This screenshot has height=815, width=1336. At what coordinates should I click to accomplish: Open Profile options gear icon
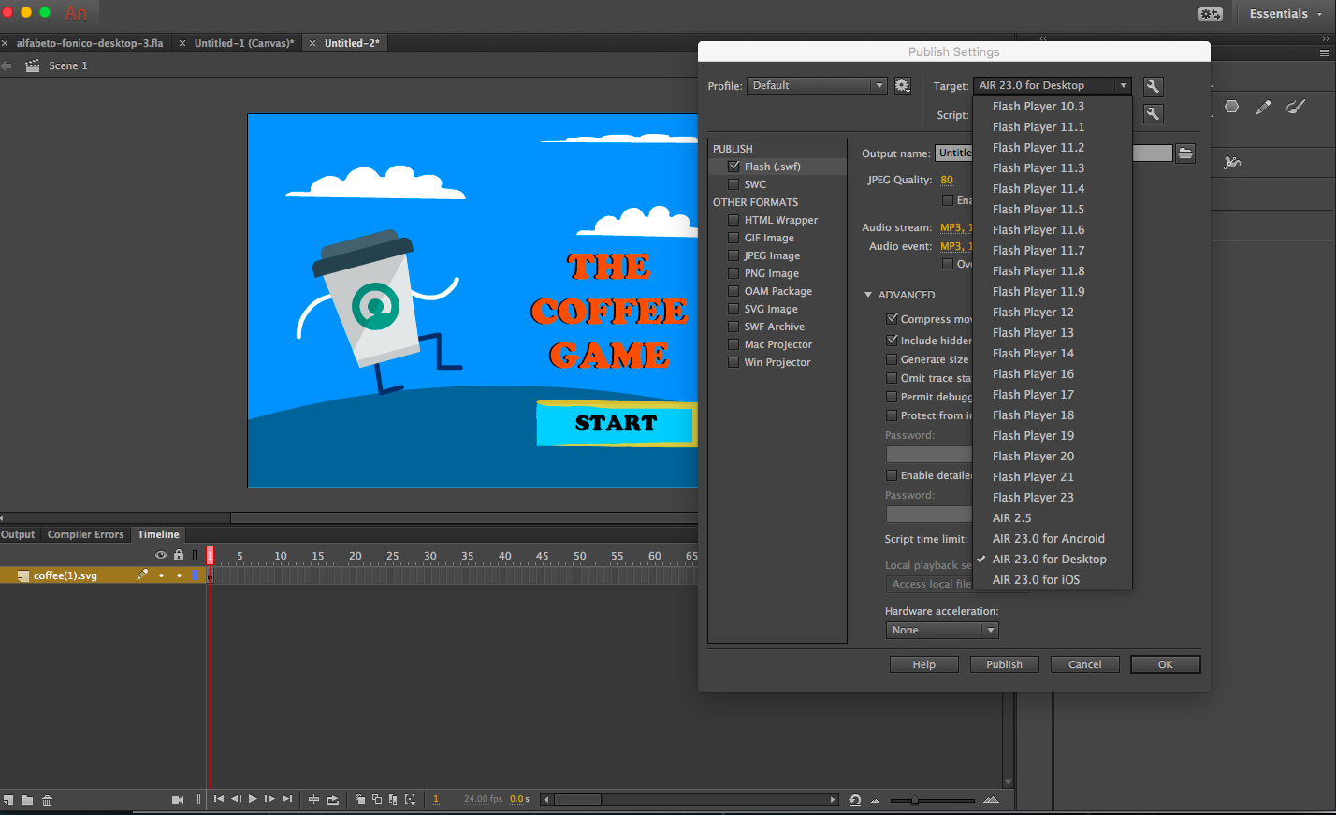click(902, 85)
